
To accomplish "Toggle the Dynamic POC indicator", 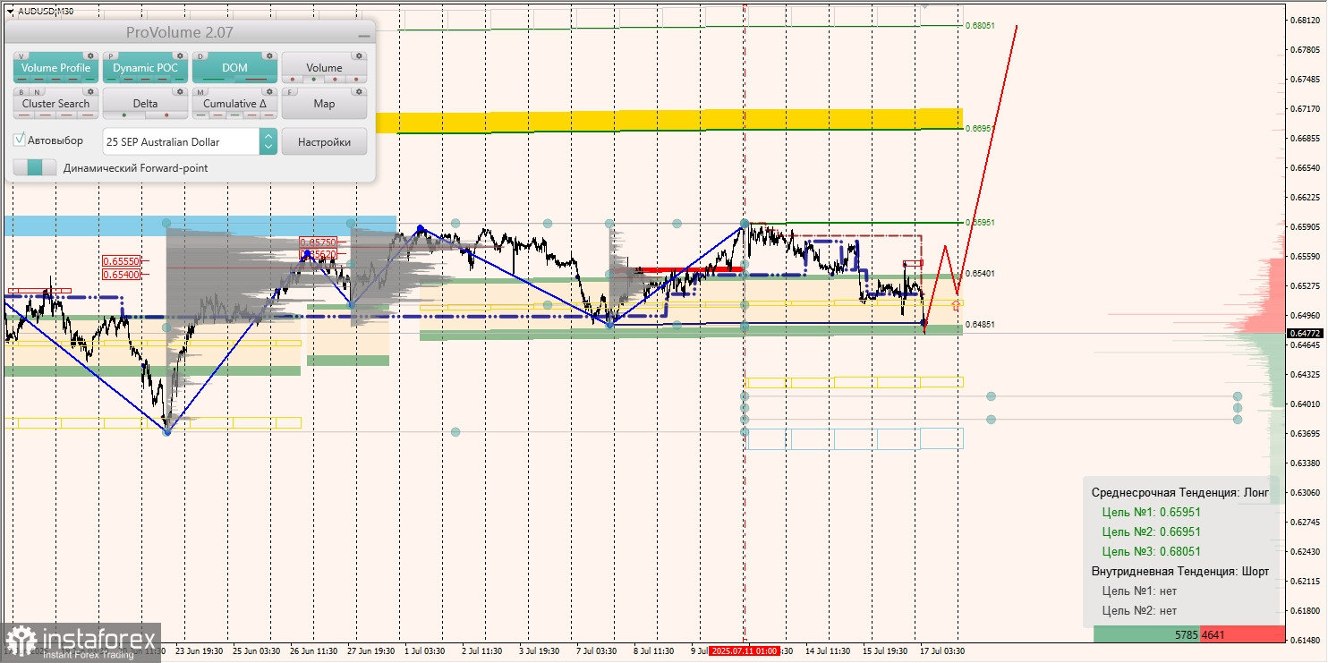I will point(145,68).
